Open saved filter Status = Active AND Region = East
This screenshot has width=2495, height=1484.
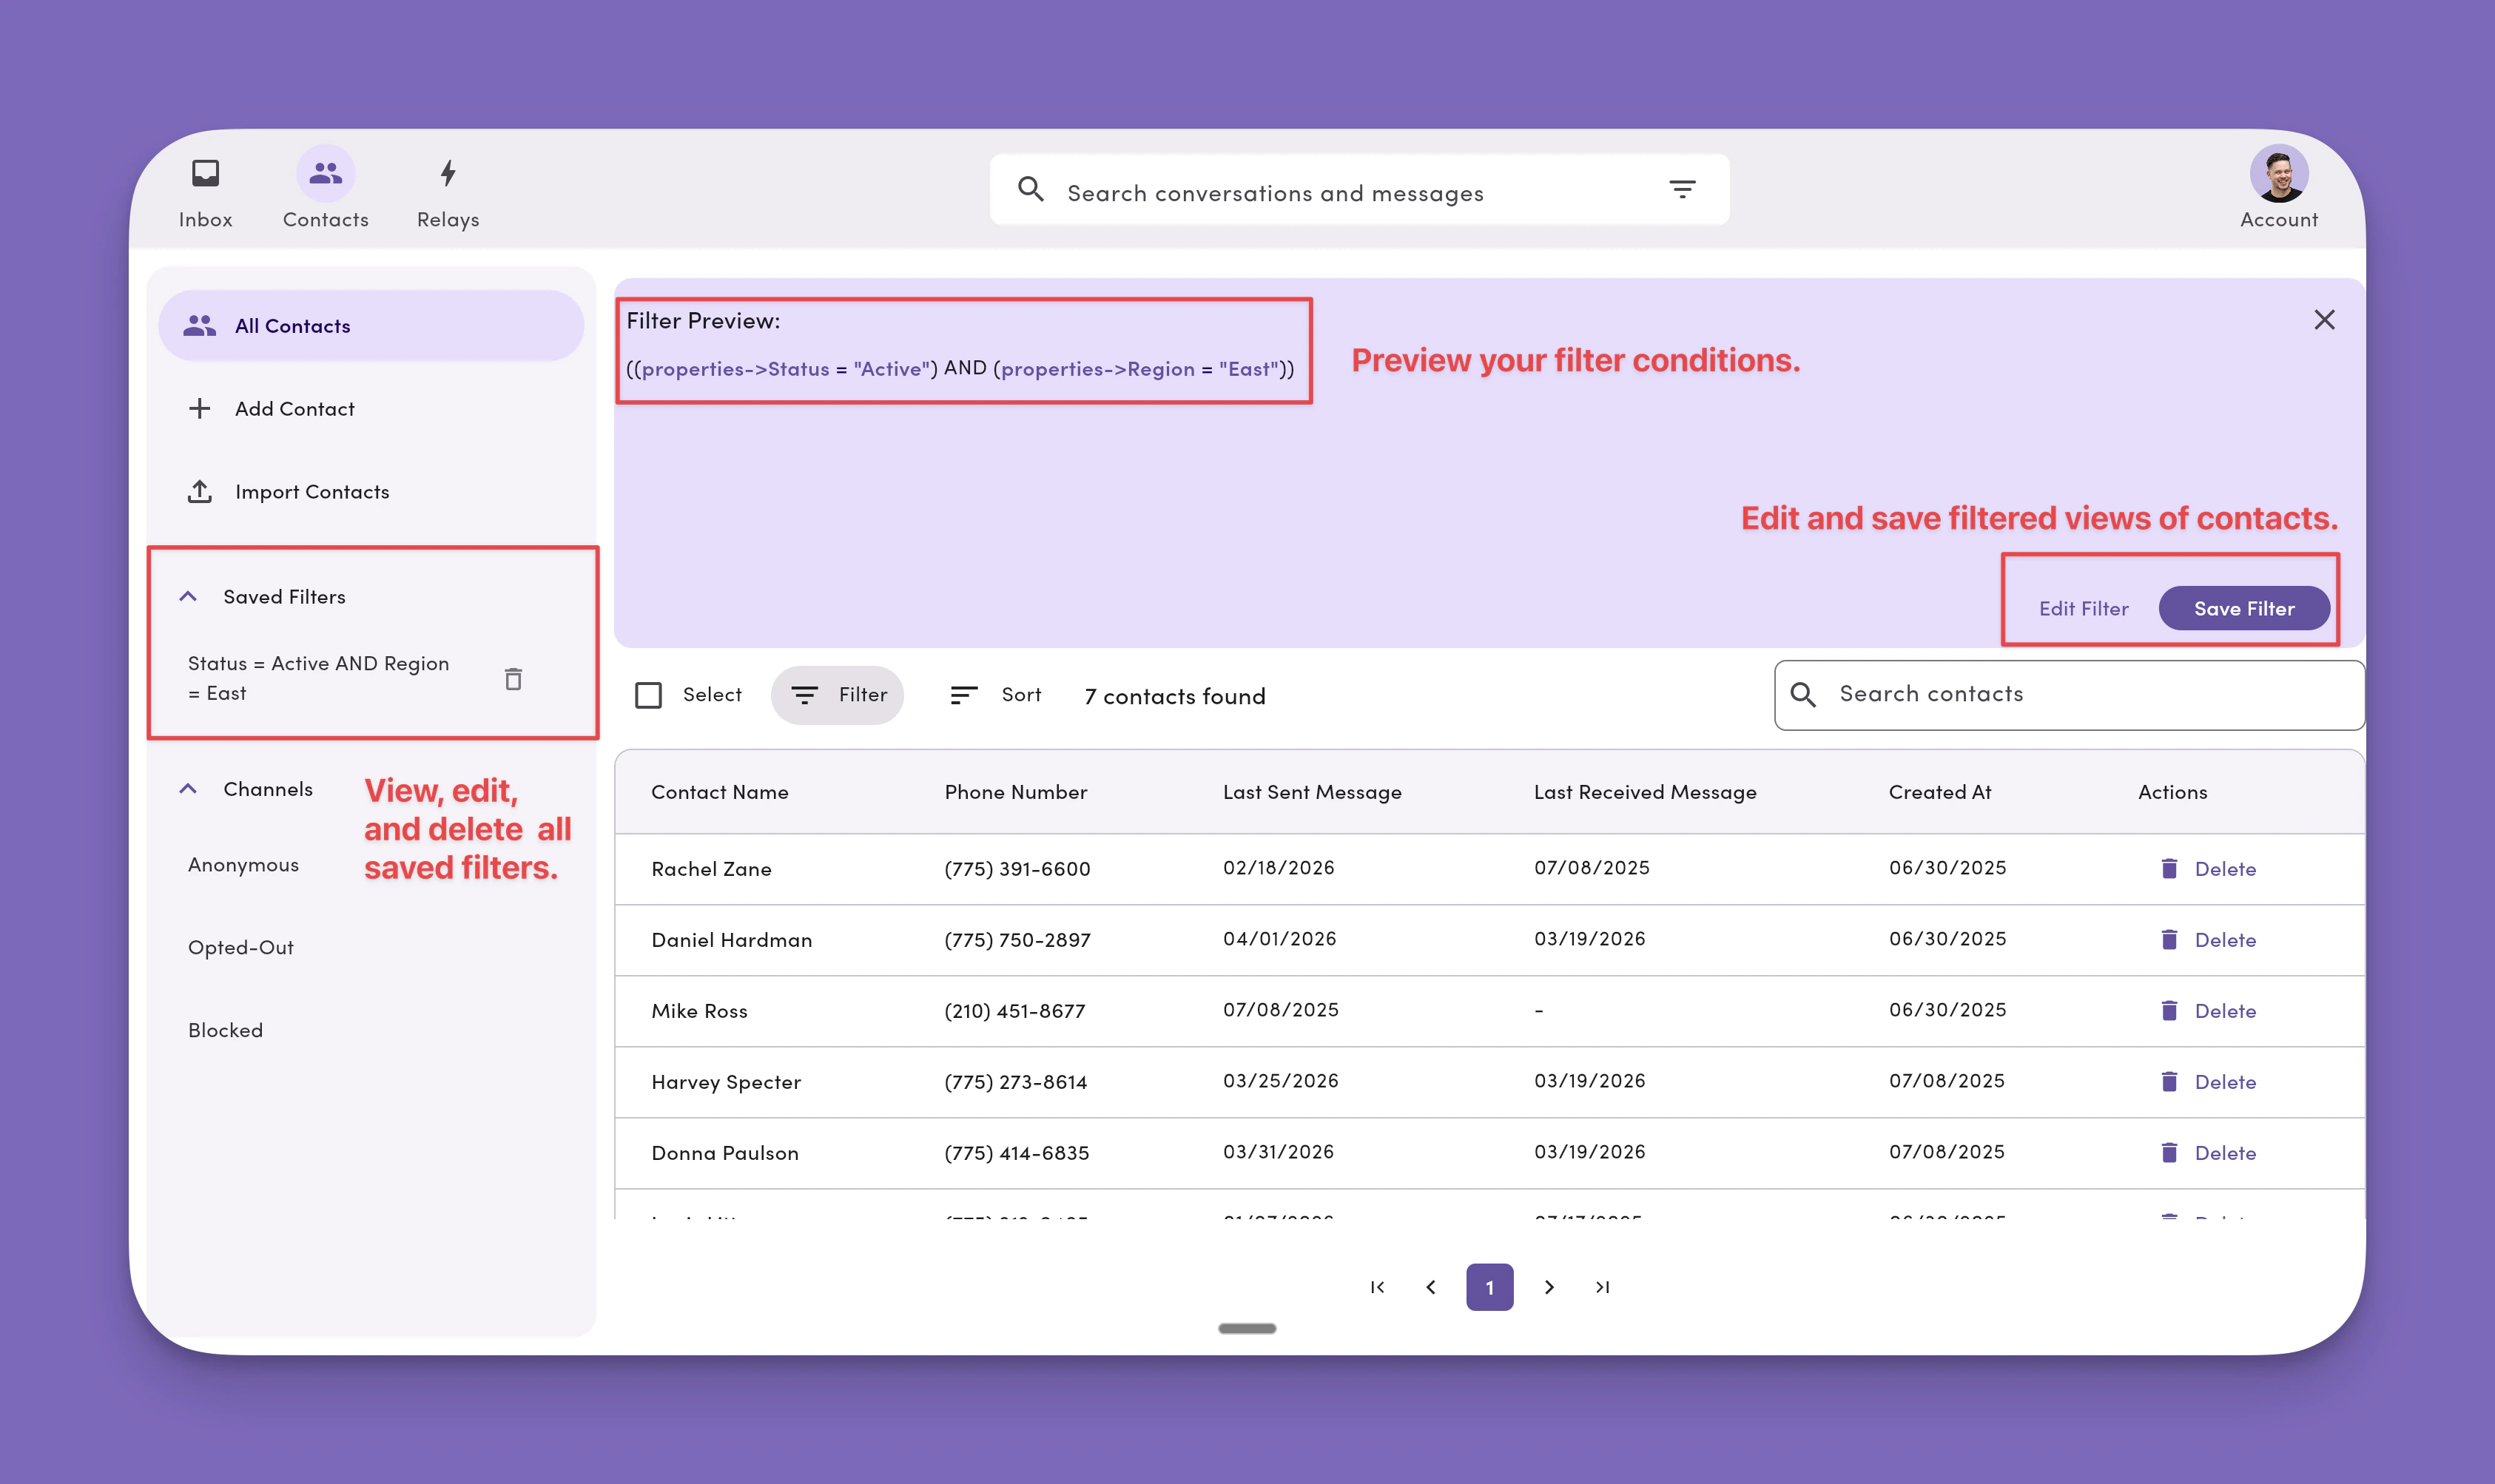[318, 678]
